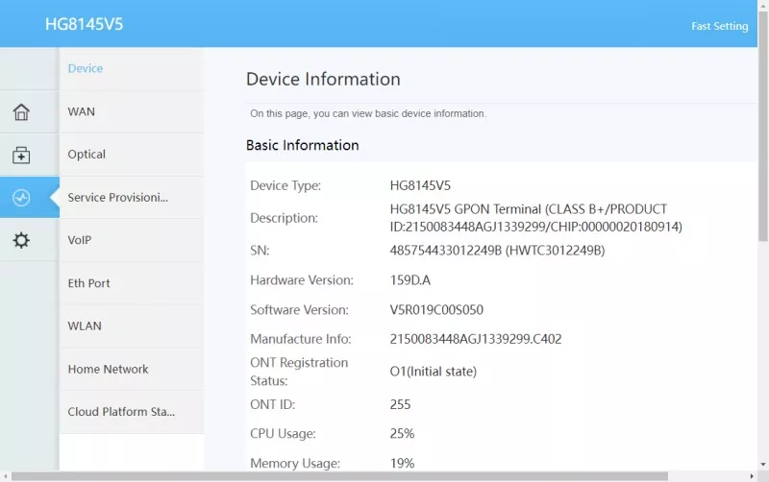Open the Advanced settings gear icon
This screenshot has height=482, width=769.
21,241
